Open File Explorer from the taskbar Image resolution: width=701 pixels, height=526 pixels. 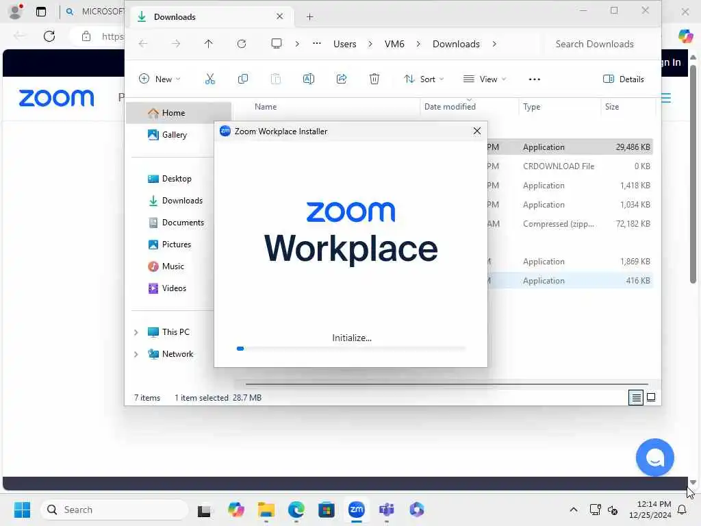pos(266,510)
